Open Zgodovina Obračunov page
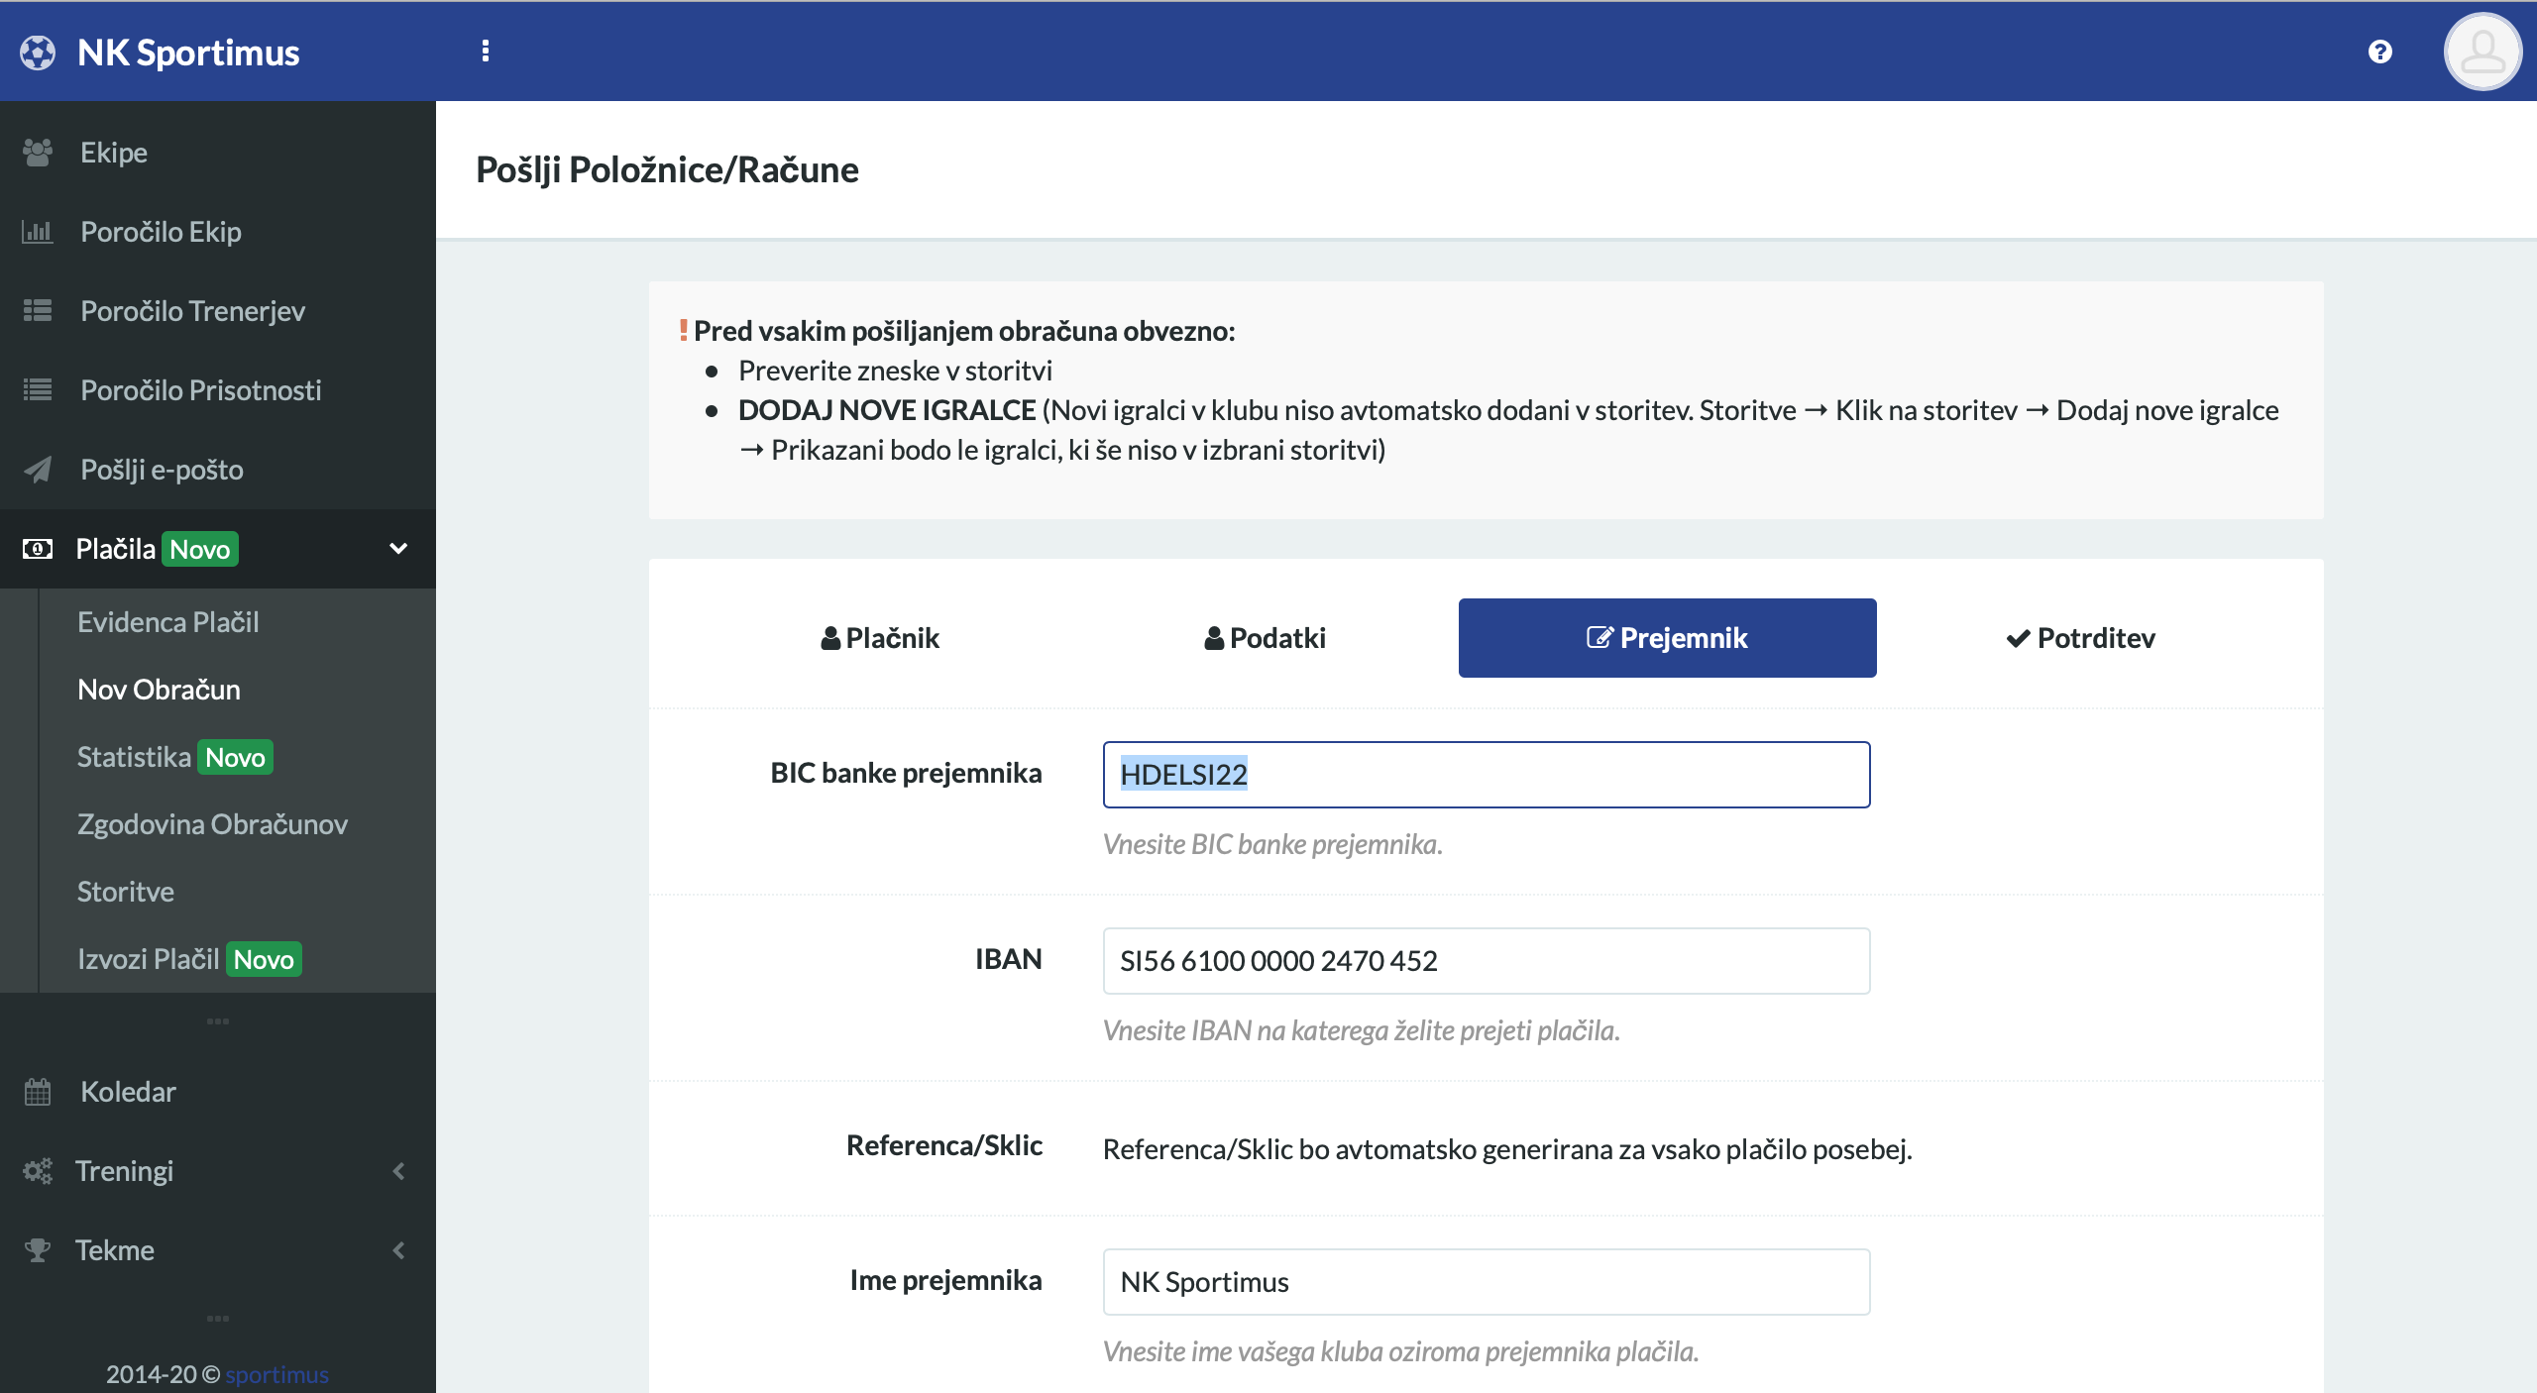 212,824
